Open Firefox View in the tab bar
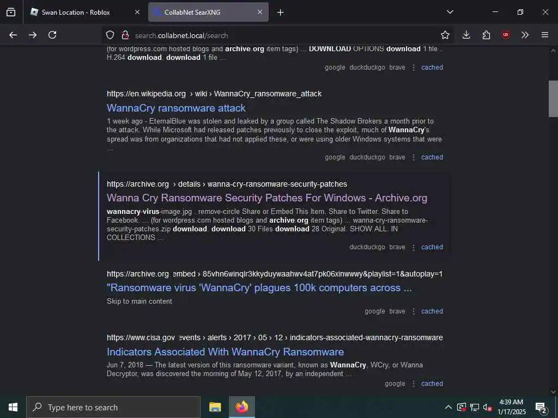Viewport: 558px width, 418px height. (x=11, y=12)
